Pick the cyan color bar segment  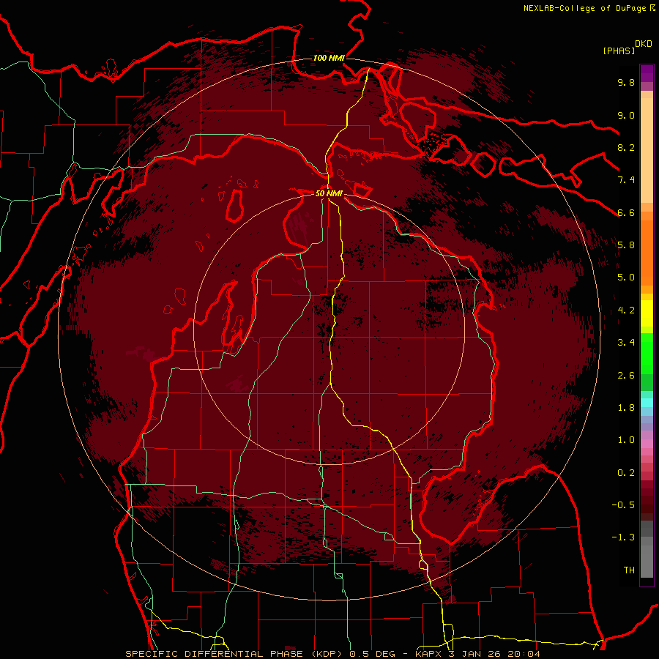[647, 403]
